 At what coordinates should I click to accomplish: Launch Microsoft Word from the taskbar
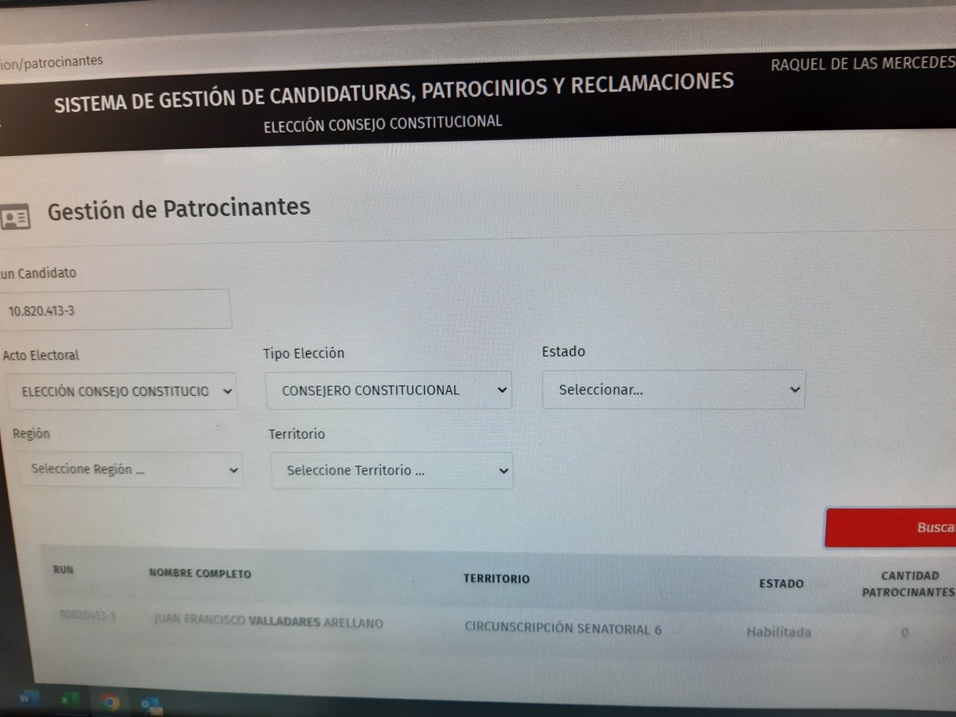[x=29, y=699]
